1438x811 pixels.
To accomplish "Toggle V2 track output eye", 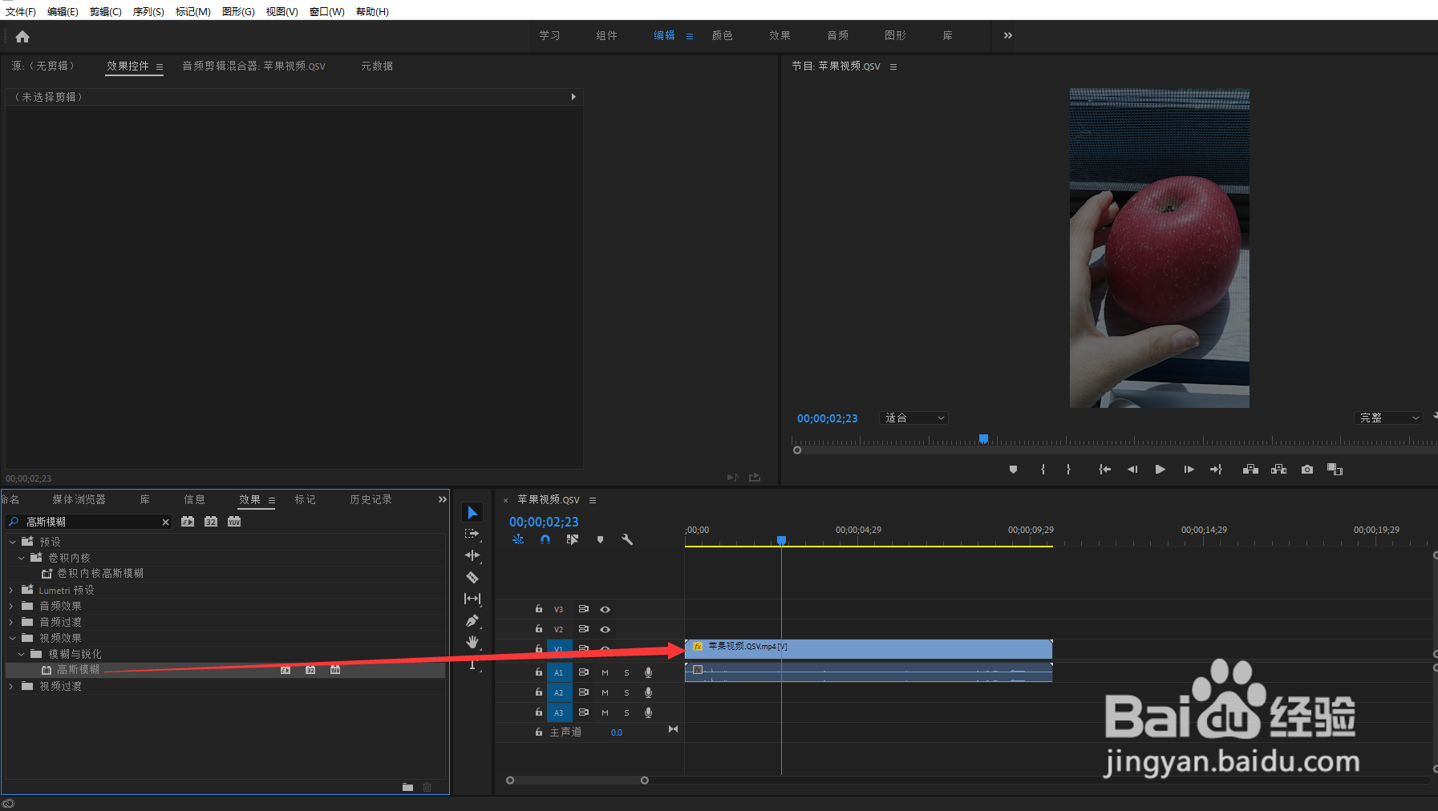I will click(605, 629).
